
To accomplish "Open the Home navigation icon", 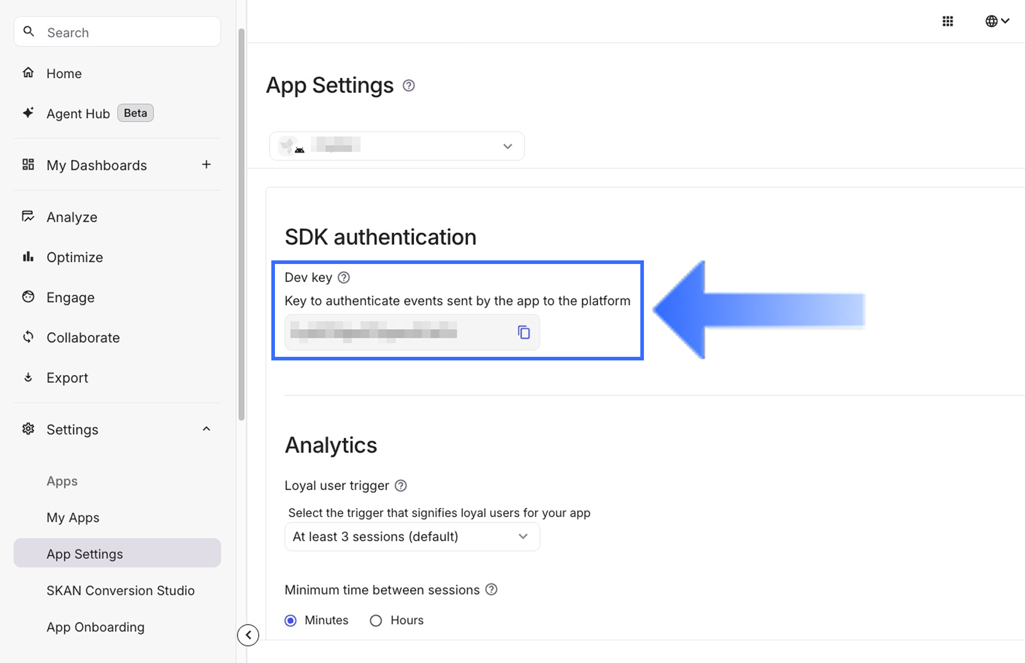I will coord(28,73).
